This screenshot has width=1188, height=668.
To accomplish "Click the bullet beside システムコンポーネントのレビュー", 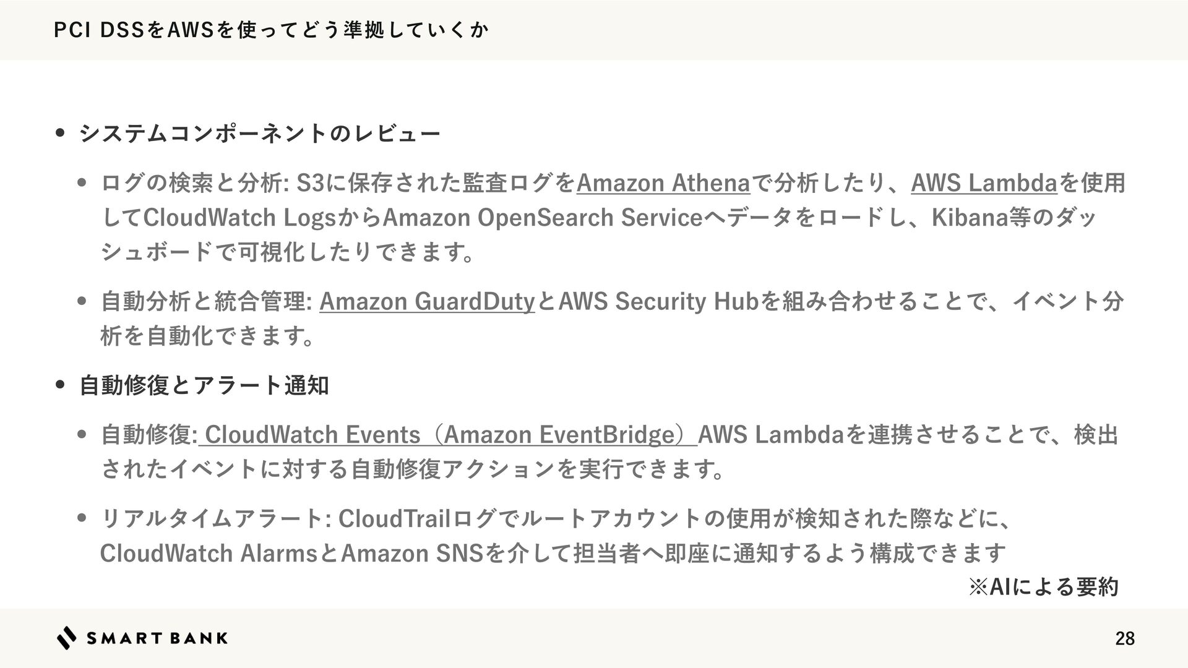I will [x=61, y=134].
